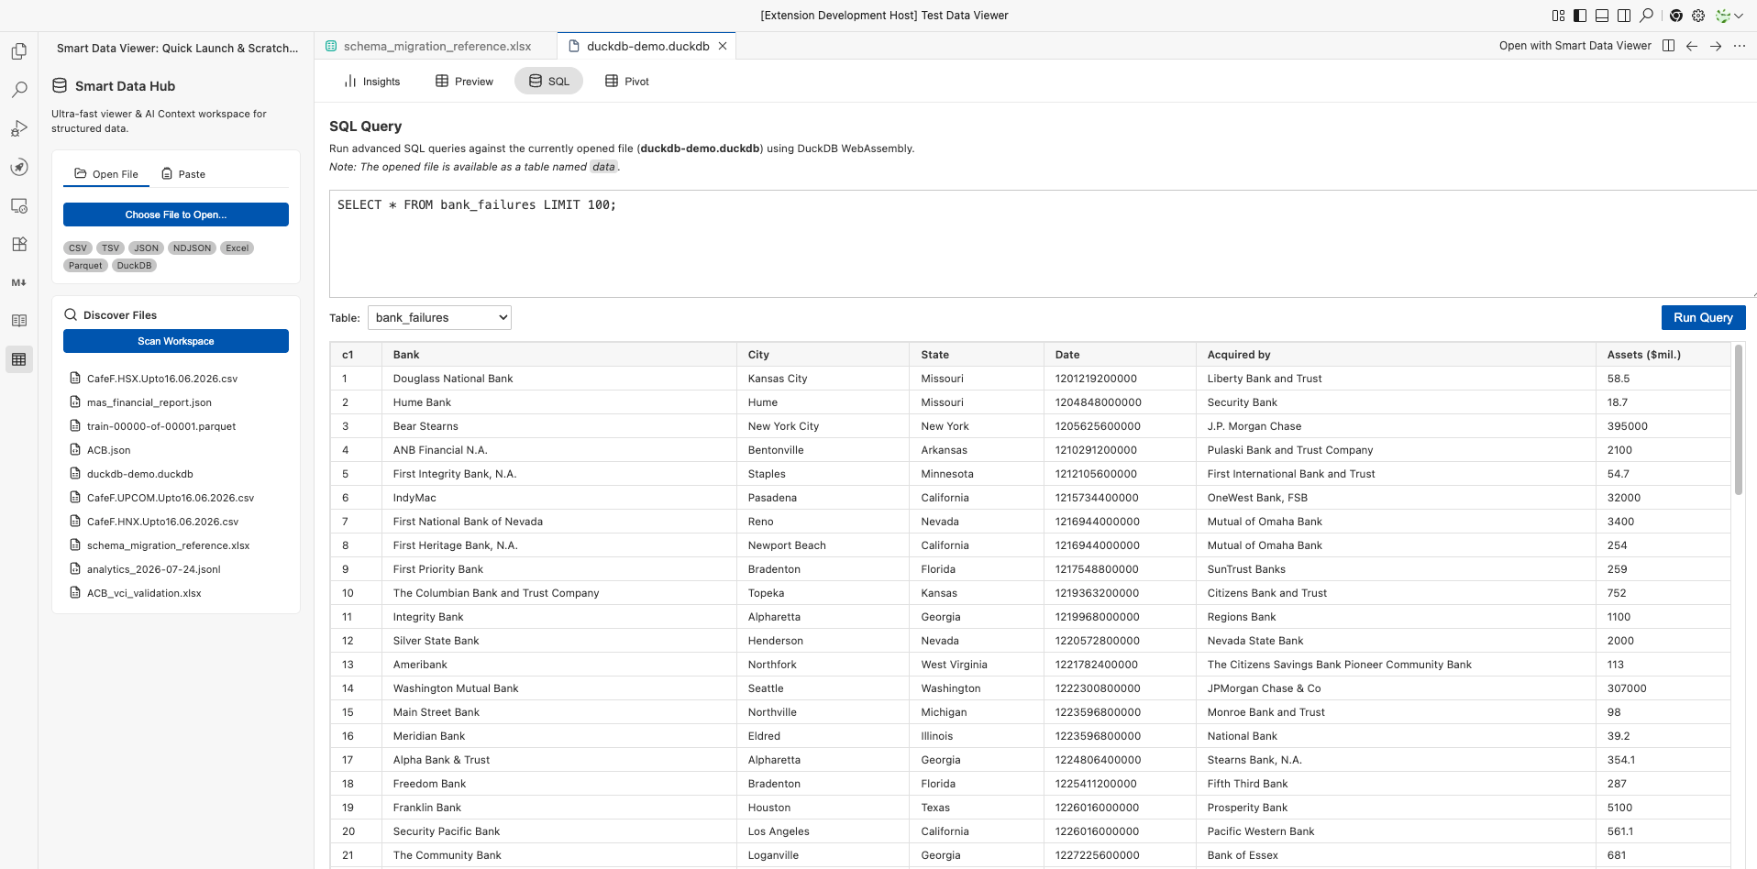Click the Scan Workspace button
The height and width of the screenshot is (869, 1757).
176,341
